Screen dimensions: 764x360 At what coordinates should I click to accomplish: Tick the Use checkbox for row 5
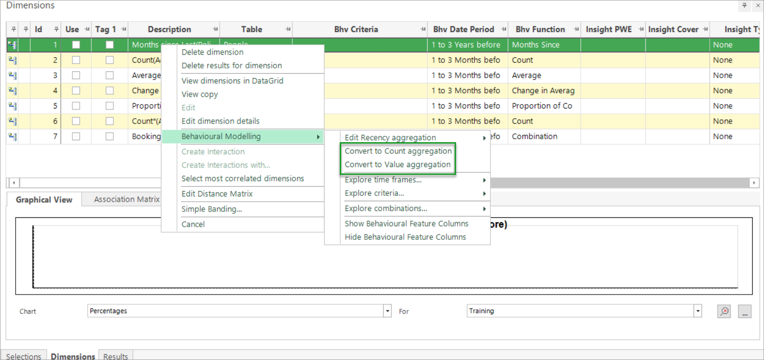[x=76, y=106]
